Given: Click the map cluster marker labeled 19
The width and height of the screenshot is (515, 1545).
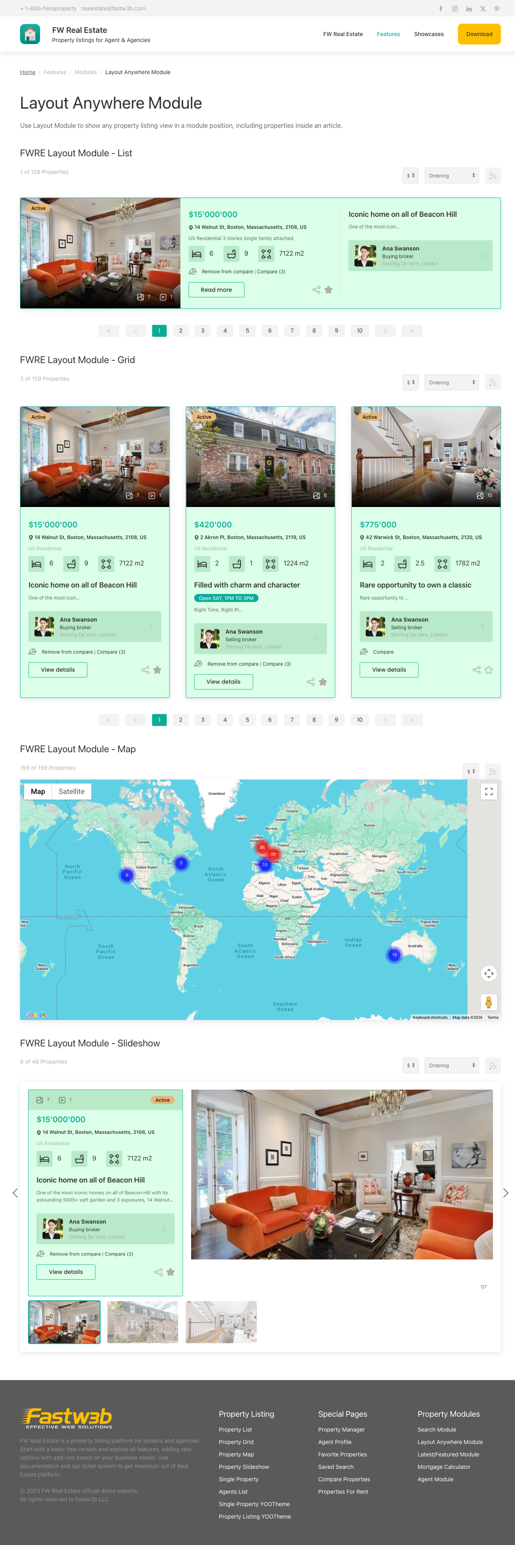Looking at the screenshot, I should (x=394, y=954).
